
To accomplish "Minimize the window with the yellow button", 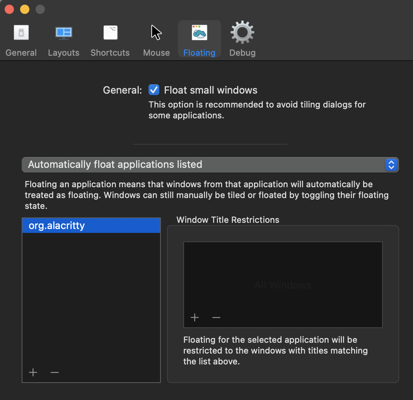I will coord(25,9).
